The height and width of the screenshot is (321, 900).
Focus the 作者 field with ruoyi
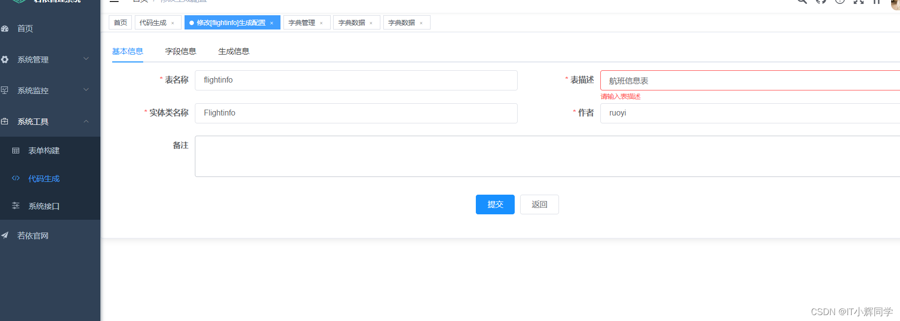[750, 113]
